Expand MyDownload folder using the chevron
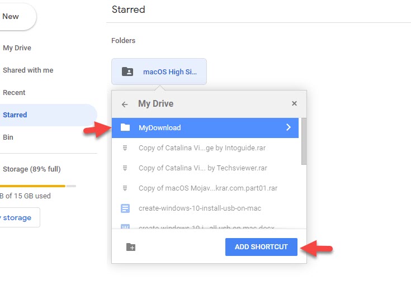The width and height of the screenshot is (411, 285). click(289, 127)
